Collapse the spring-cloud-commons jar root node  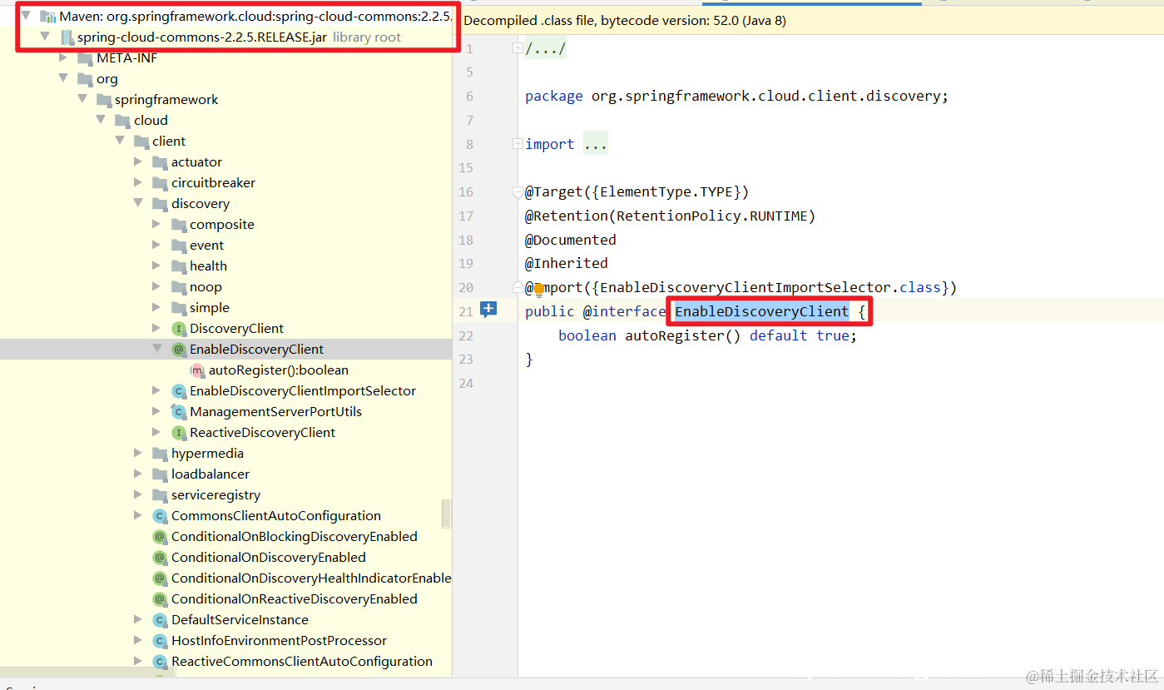45,37
